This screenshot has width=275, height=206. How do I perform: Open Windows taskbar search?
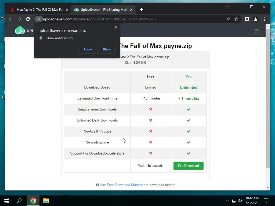tap(19, 201)
